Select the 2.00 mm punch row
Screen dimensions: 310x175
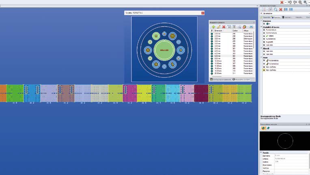click(232, 34)
